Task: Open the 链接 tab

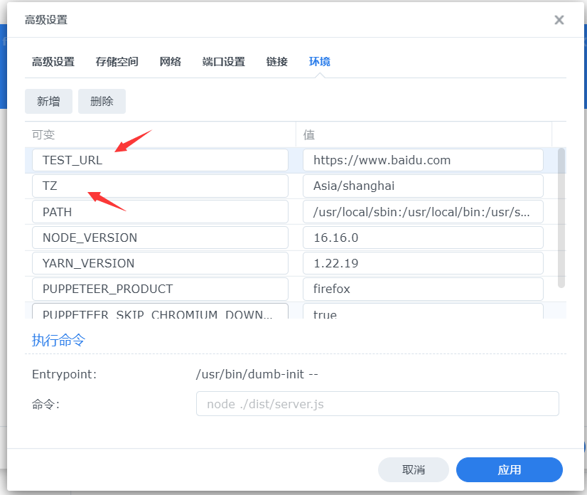Action: tap(276, 62)
